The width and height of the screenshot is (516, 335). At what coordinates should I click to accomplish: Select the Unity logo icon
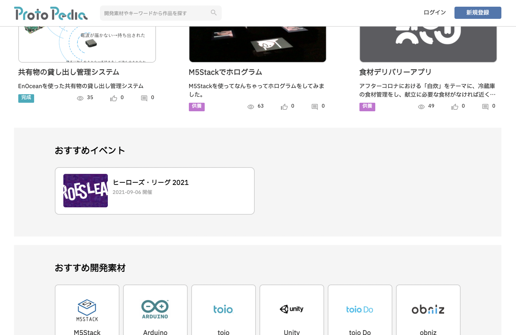pyautogui.click(x=292, y=309)
